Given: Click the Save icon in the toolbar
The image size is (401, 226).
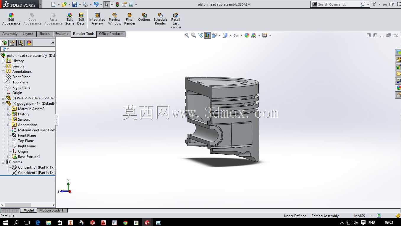Looking at the screenshot, I should pyautogui.click(x=75, y=4).
